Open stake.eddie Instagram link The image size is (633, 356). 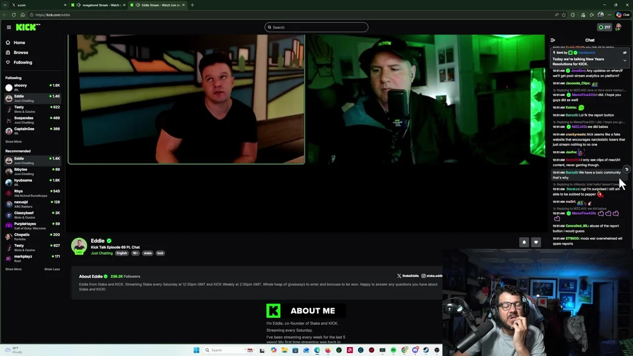(432, 276)
